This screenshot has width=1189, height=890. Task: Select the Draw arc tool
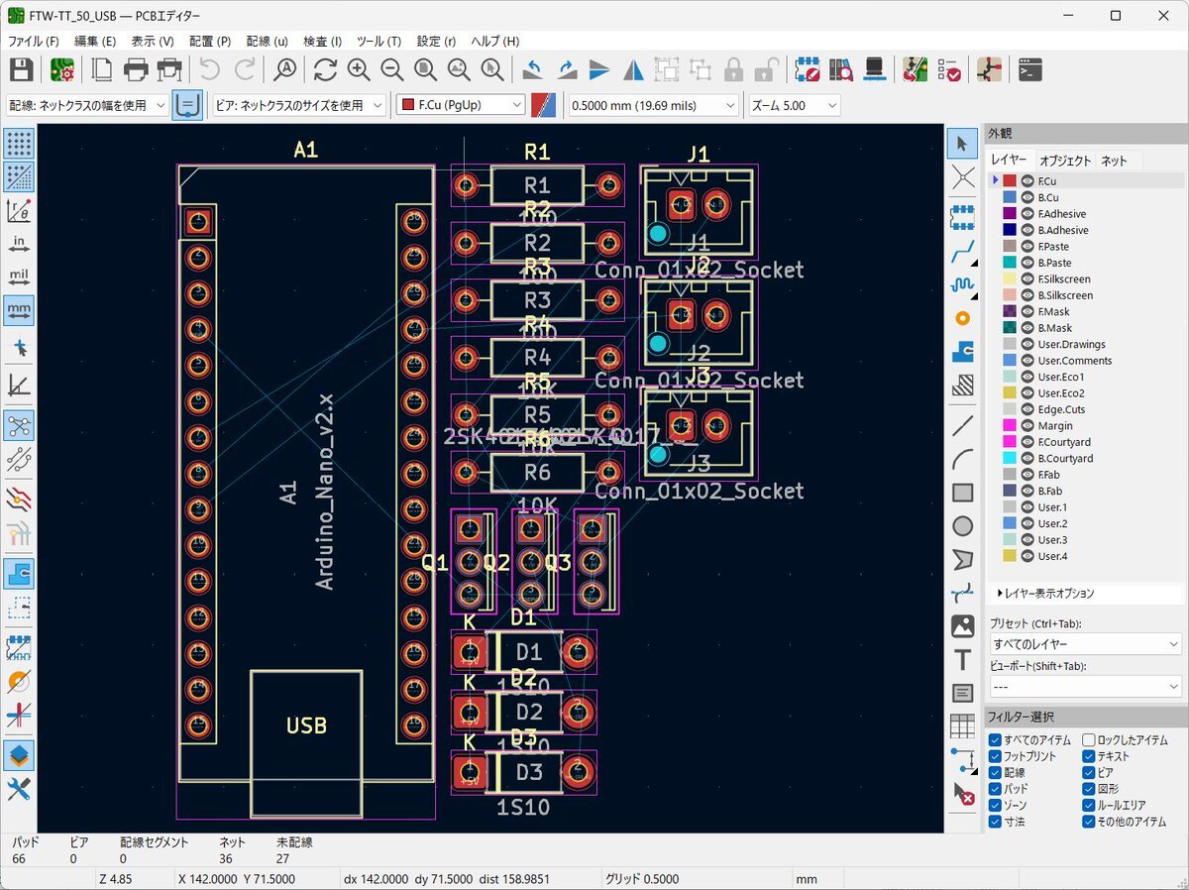(x=962, y=460)
